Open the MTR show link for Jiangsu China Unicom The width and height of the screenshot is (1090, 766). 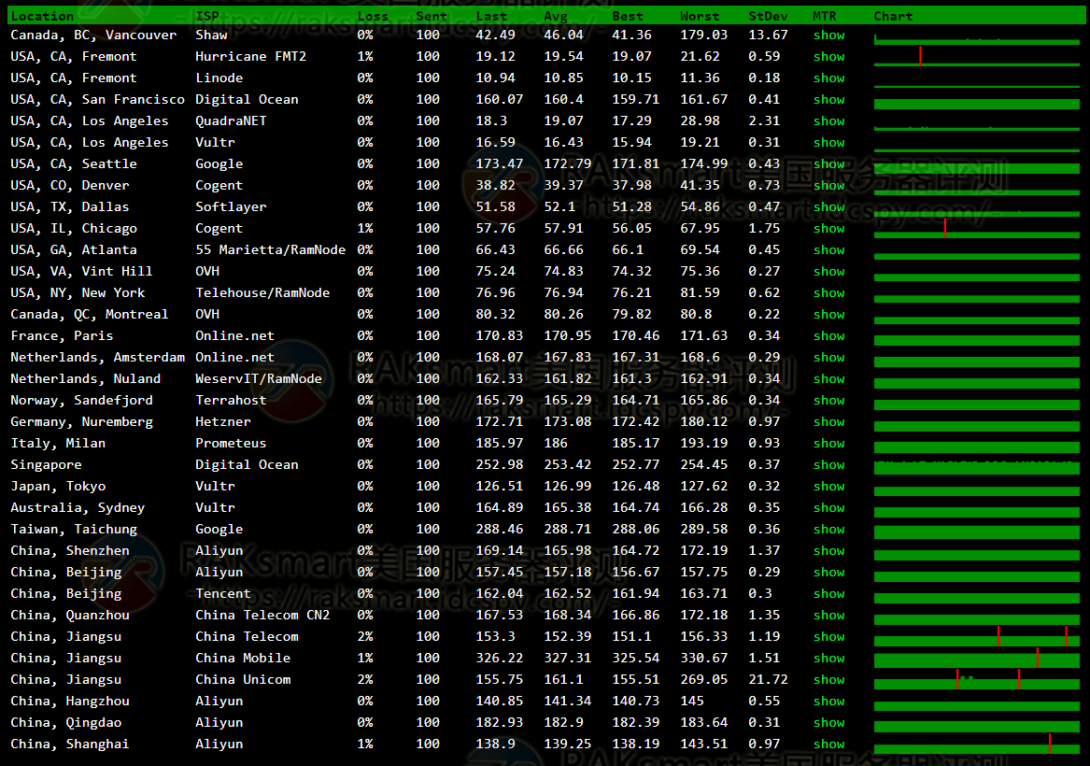(x=828, y=680)
